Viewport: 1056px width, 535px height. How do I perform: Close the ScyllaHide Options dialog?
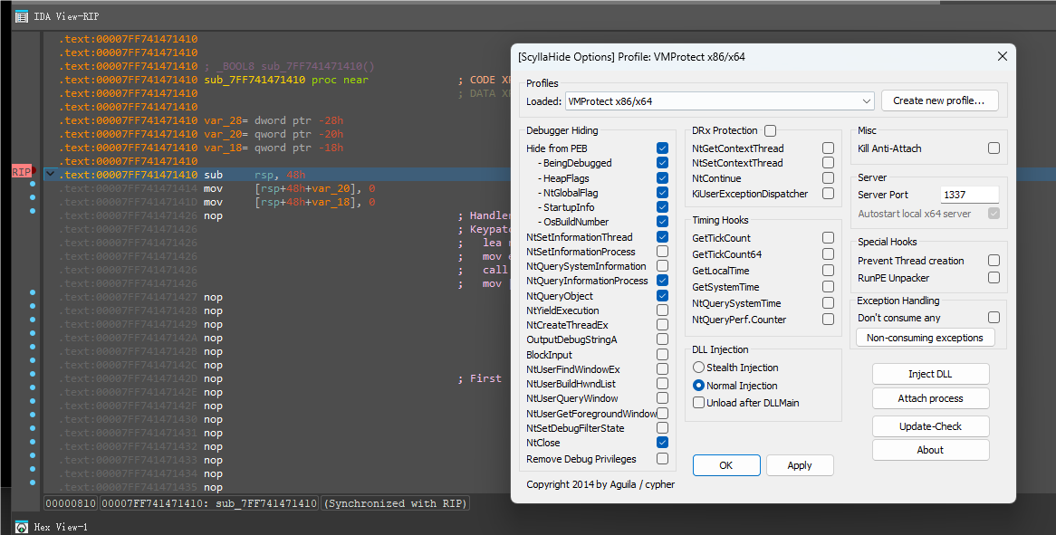tap(1003, 56)
